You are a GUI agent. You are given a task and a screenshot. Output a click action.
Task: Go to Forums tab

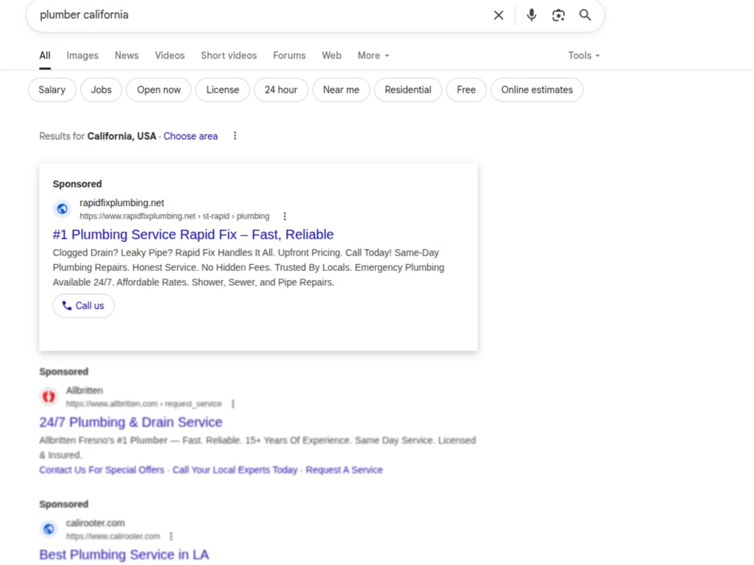[x=289, y=56]
